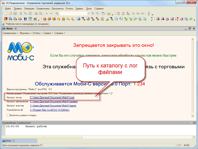Open the PocketServer.dll path link
This screenshot has height=149, width=198.
50,110
